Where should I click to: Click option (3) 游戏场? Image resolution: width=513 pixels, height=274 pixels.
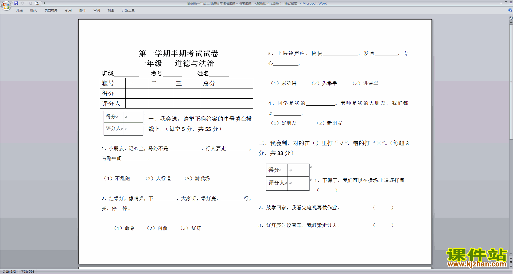(197, 179)
